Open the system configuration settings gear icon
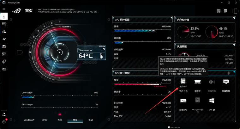Screen dimensions: 240x129 pos(229,73)
